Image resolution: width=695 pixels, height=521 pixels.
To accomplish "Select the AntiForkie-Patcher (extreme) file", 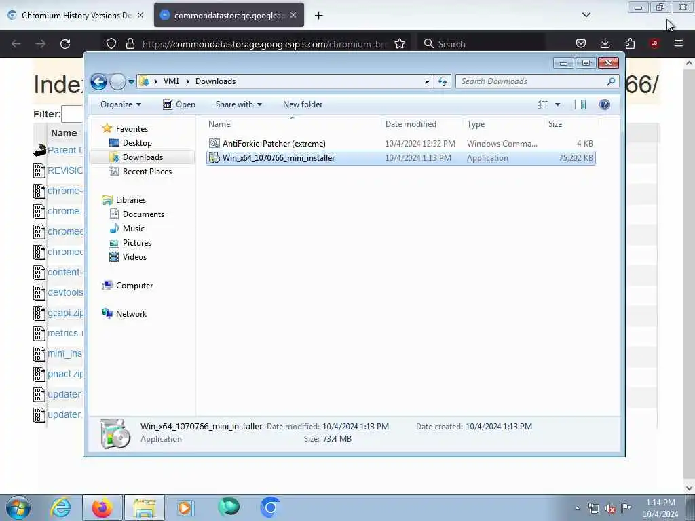I will coord(400,144).
